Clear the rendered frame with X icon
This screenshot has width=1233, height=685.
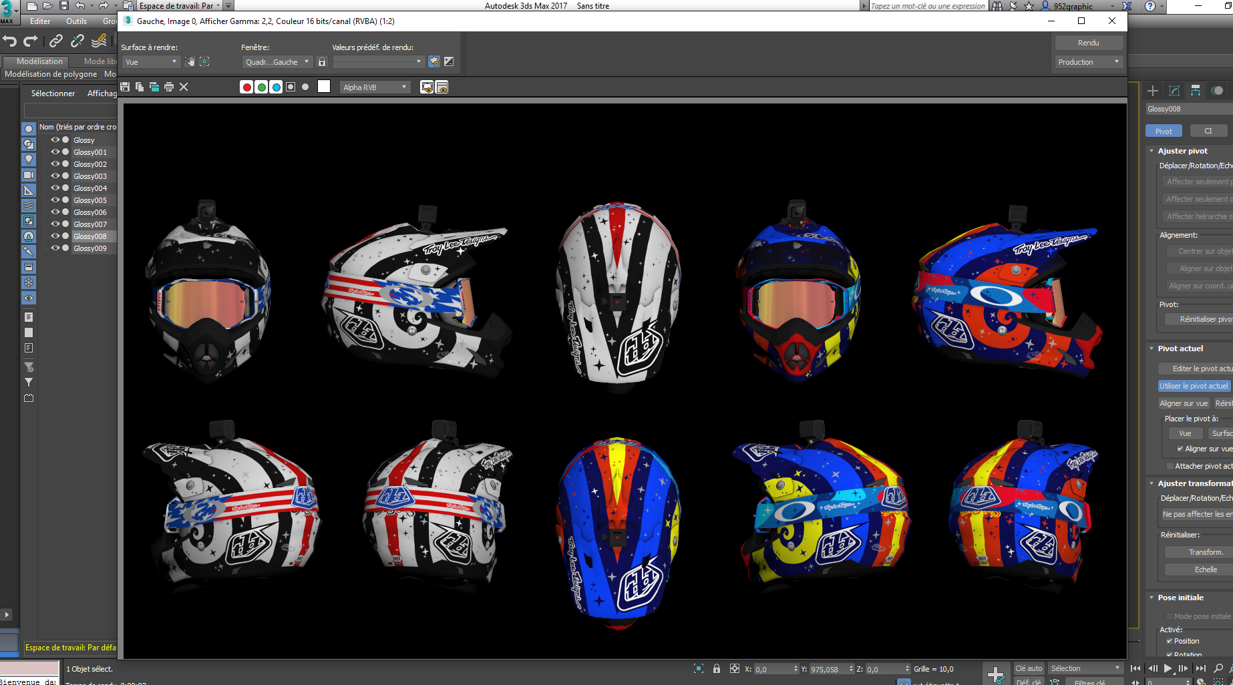pyautogui.click(x=184, y=87)
